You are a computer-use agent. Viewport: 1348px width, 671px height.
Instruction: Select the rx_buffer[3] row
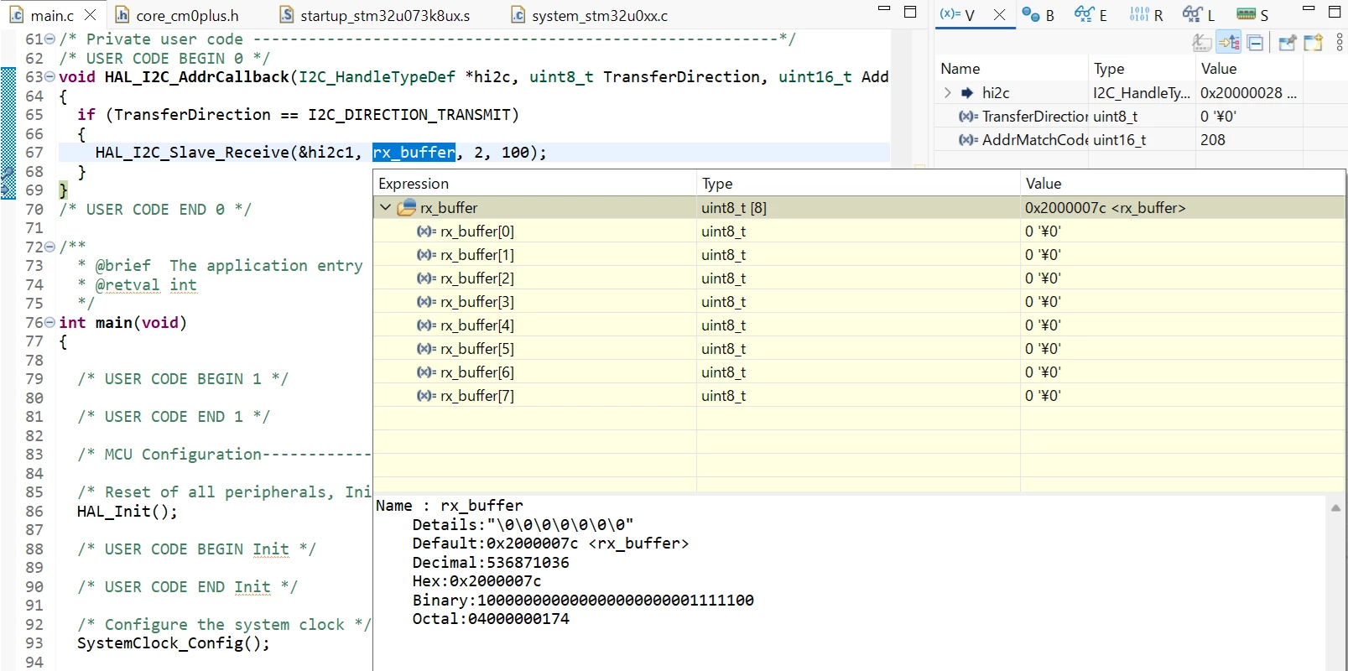tap(859, 301)
